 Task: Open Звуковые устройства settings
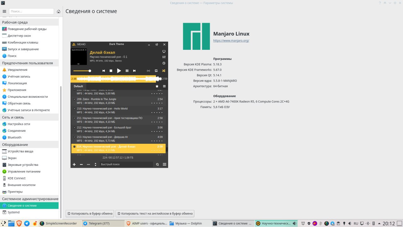coord(30,165)
